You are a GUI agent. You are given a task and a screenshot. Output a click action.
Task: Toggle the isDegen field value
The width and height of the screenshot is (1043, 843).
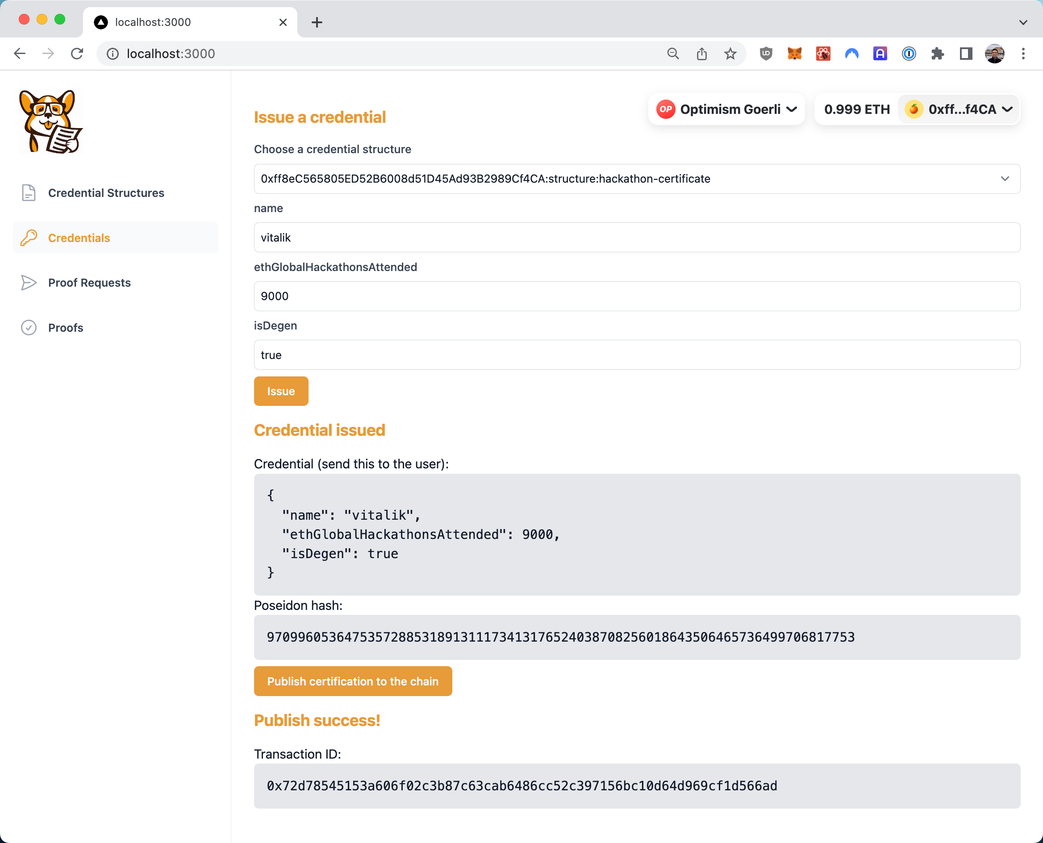(637, 355)
